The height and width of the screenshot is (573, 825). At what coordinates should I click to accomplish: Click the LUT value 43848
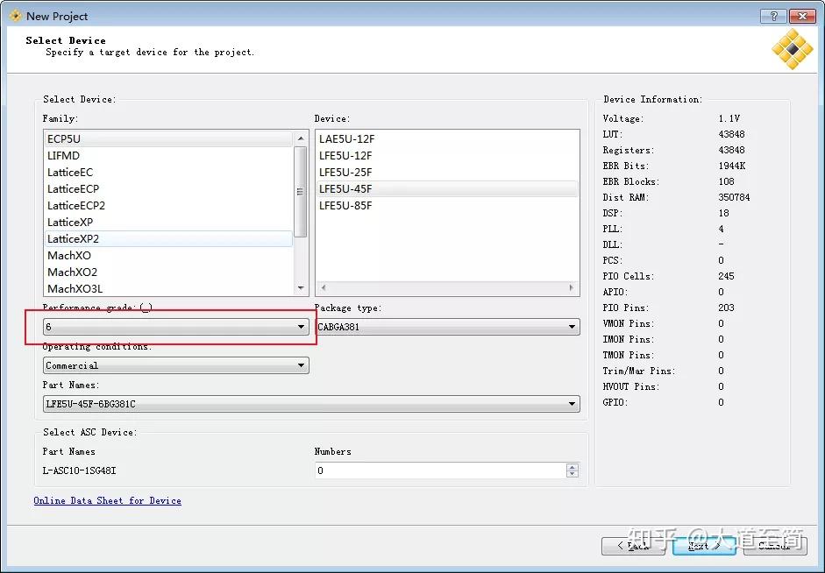731,134
